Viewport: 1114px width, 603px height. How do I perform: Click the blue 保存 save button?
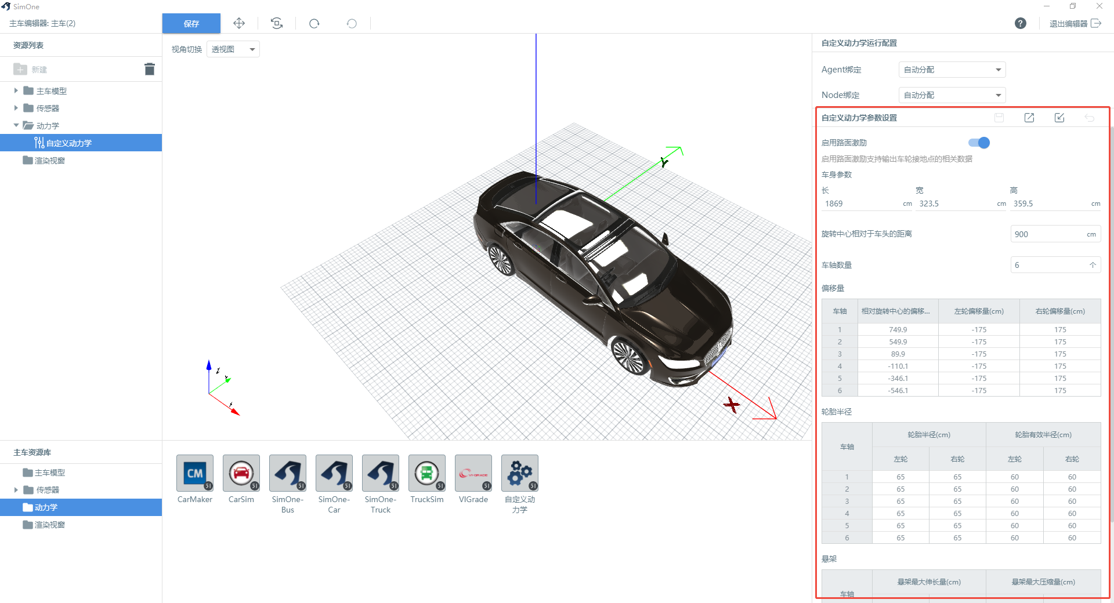click(191, 24)
